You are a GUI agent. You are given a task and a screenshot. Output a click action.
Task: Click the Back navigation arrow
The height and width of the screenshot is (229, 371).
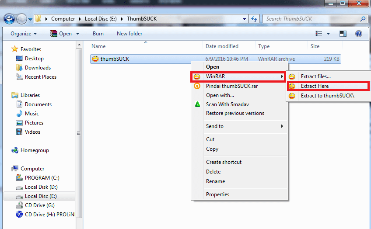click(x=9, y=19)
